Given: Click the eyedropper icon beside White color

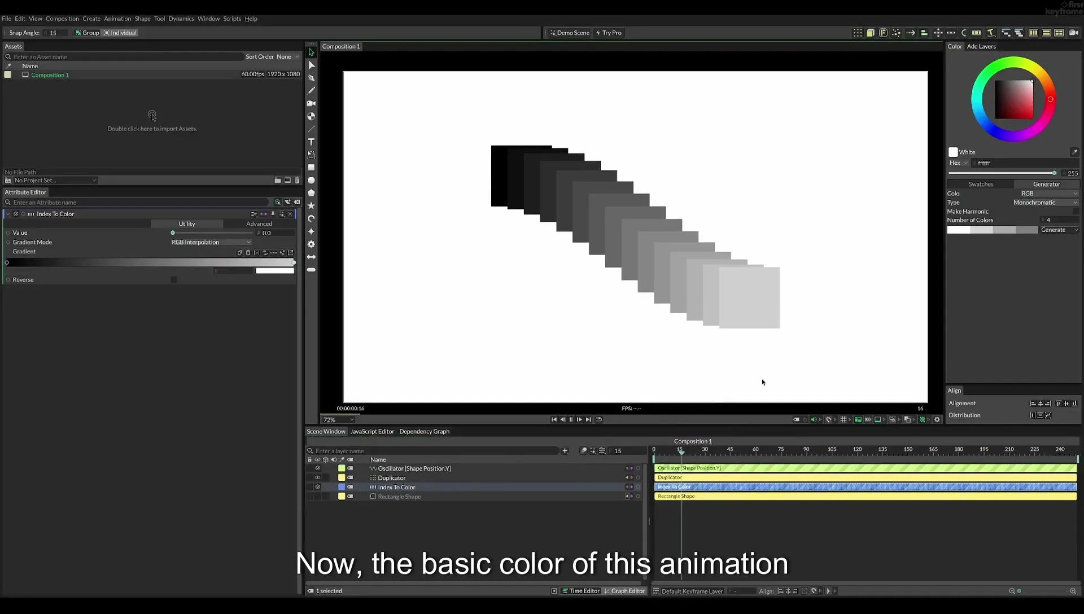Looking at the screenshot, I should [x=1074, y=152].
